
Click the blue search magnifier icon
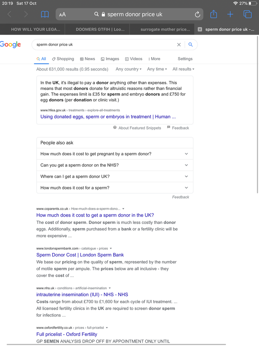[x=191, y=45]
